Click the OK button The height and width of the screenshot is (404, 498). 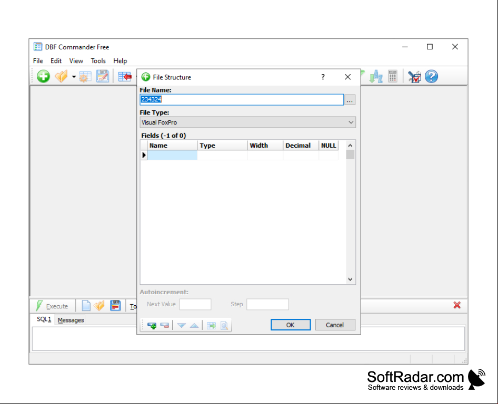click(291, 325)
